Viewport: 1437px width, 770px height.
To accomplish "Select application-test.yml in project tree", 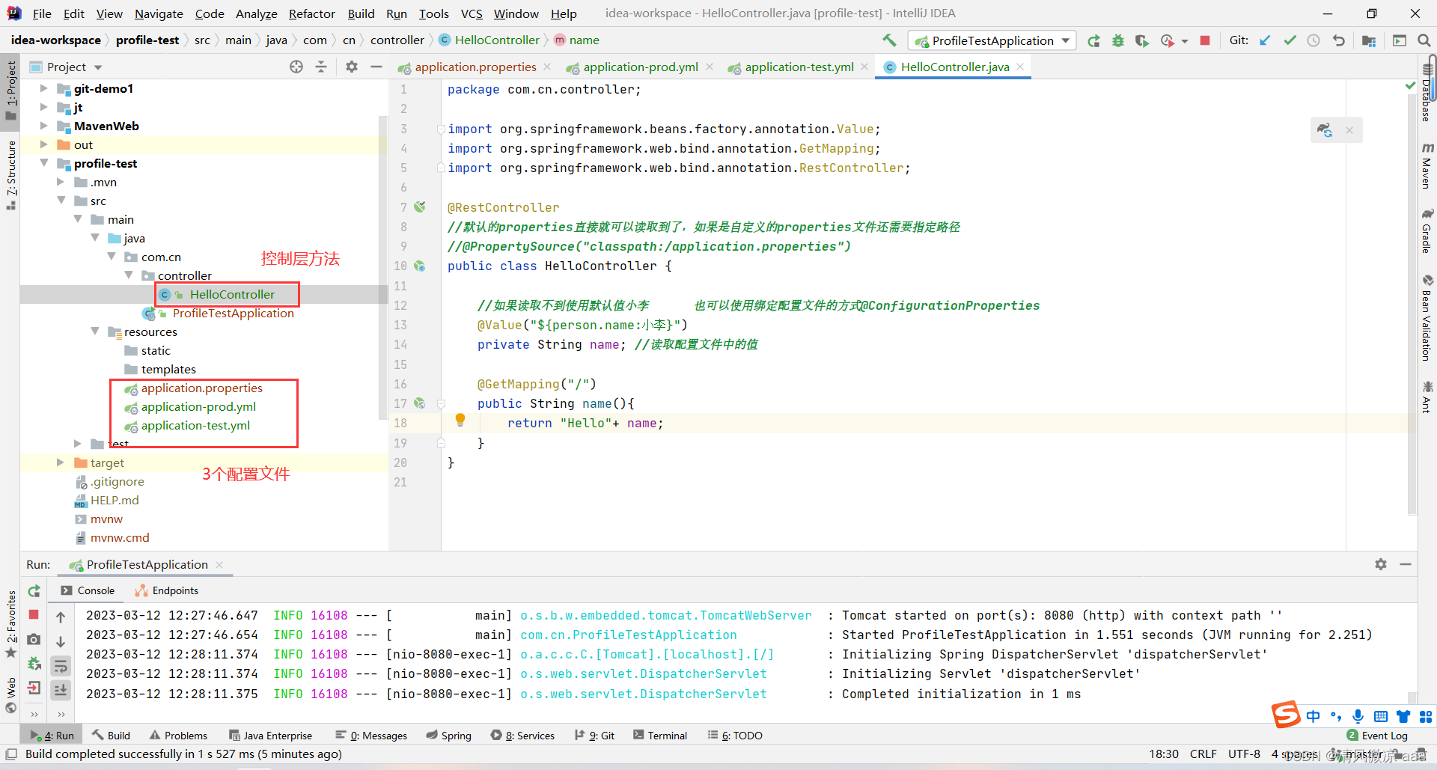I will pos(195,425).
